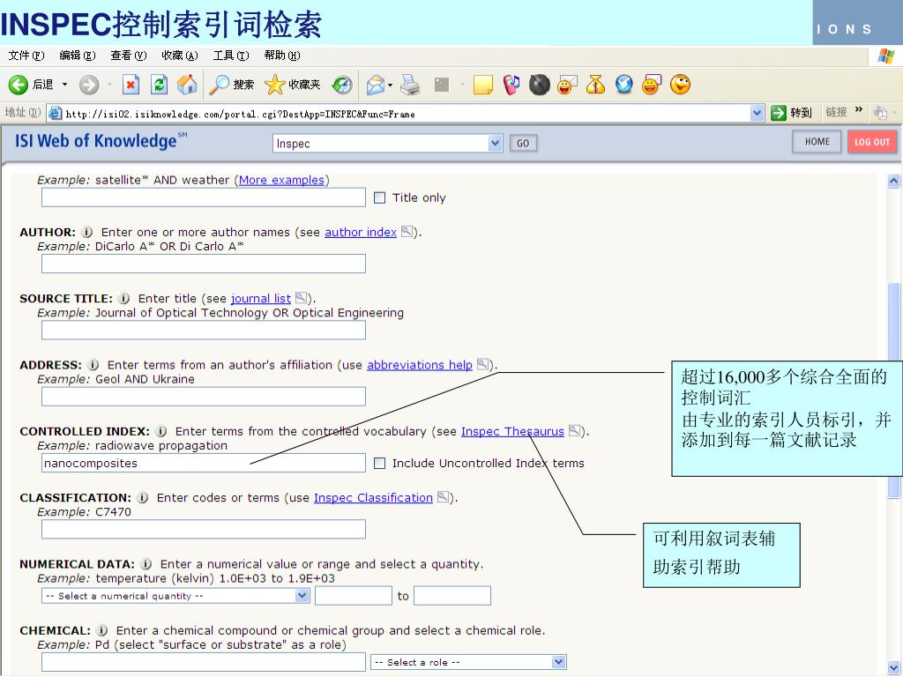
Task: Open the journal list link
Action: tap(261, 298)
